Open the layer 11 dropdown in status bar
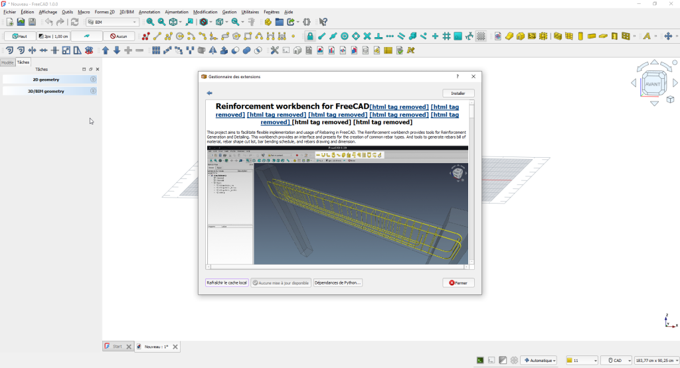Viewport: 680px width, 368px height. click(582, 360)
